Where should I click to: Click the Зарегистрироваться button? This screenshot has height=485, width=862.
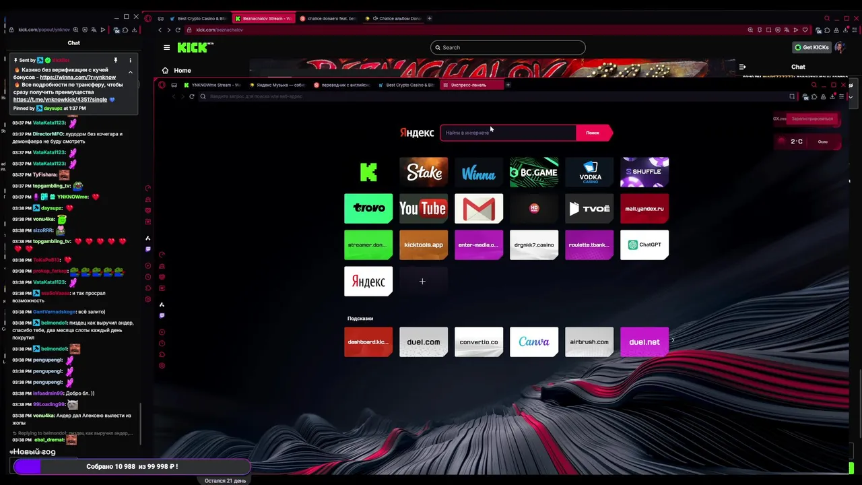[812, 119]
